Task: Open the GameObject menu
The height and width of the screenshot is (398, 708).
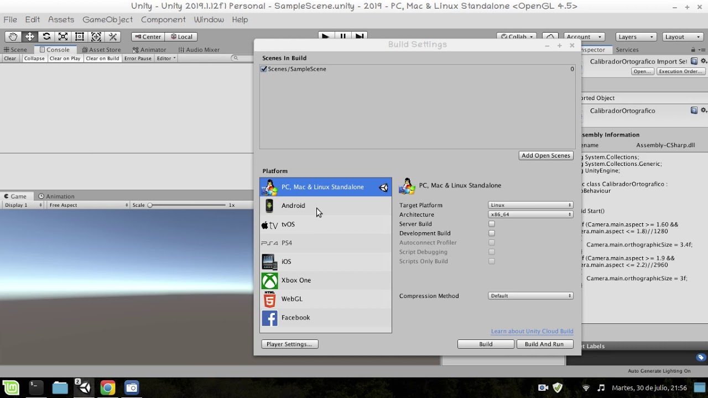Action: (107, 20)
